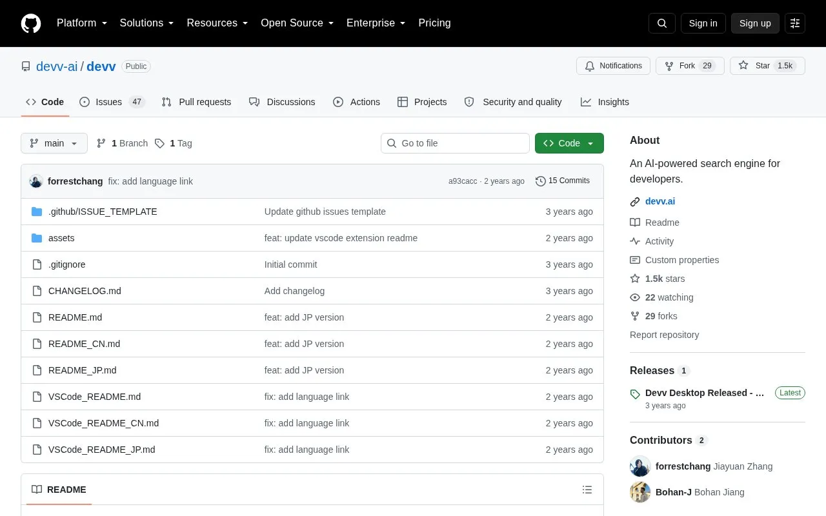Fork the devv repository
The height and width of the screenshot is (516, 826).
(690, 66)
